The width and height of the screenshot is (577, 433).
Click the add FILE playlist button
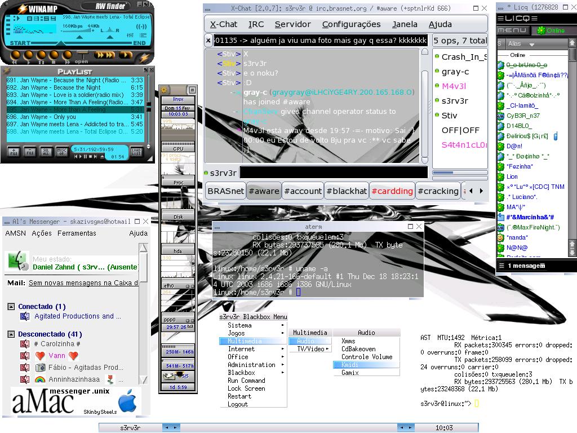pos(14,152)
